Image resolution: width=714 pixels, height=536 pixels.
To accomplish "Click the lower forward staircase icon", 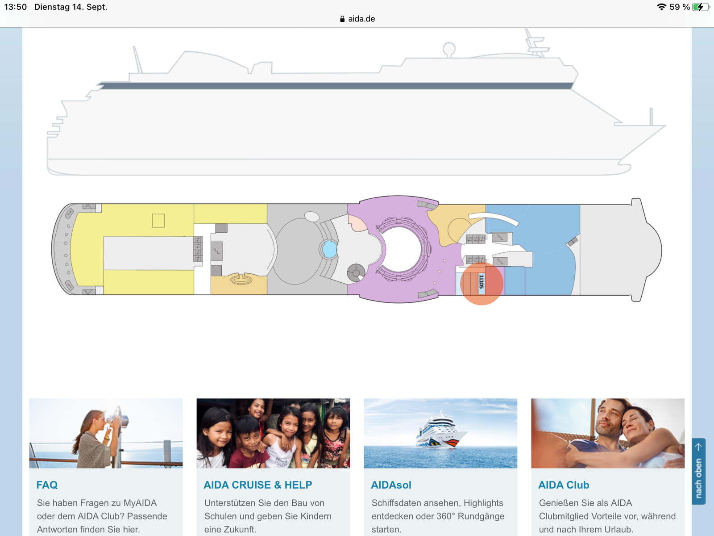I will 500,261.
